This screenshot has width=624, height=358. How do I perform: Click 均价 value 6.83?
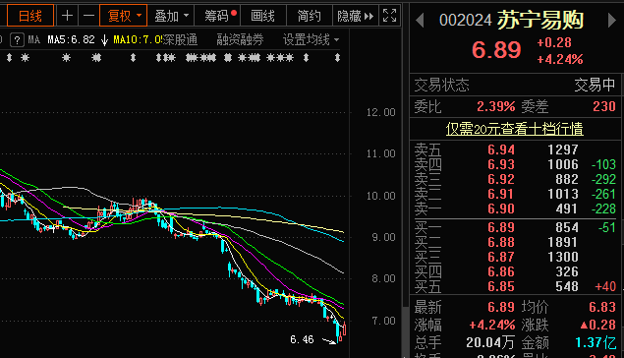click(x=602, y=307)
